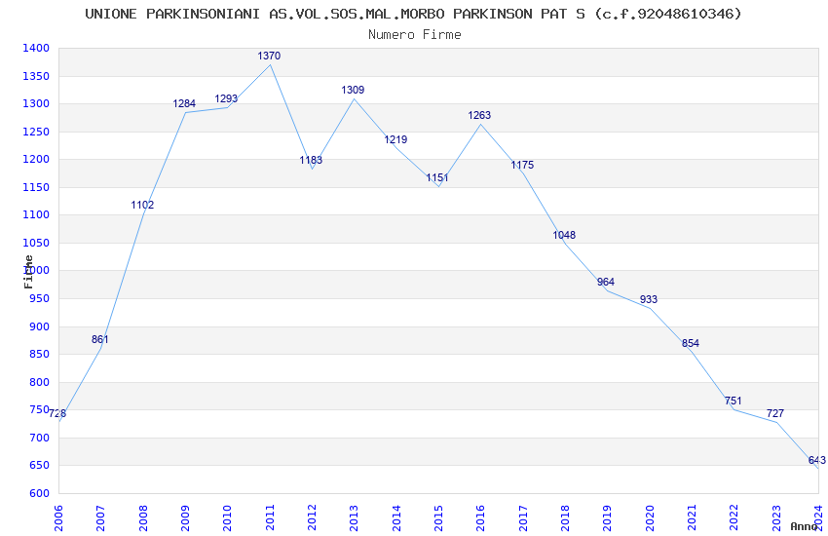The width and height of the screenshot is (828, 536).
Task: Click the 1183 data label
Action: [x=311, y=160]
